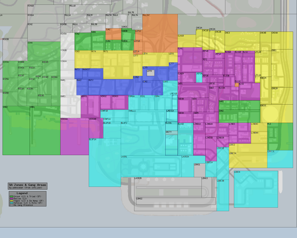Click the 'SA Zones & Gang Areas' title text
This screenshot has width=297, height=238.
(27, 185)
